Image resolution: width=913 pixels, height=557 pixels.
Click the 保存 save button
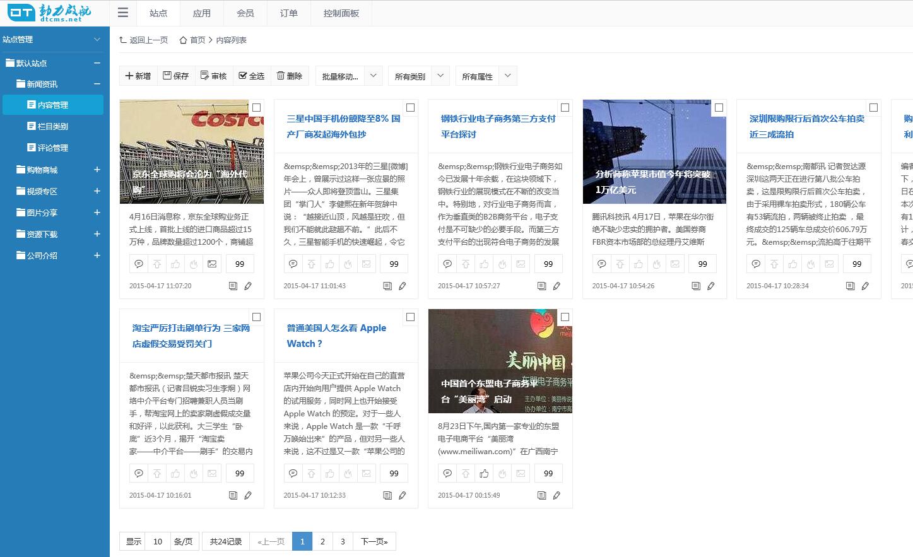[x=176, y=76]
